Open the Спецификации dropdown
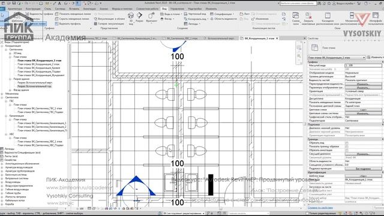Viewport: 384px width, 216px height. (x=222, y=14)
